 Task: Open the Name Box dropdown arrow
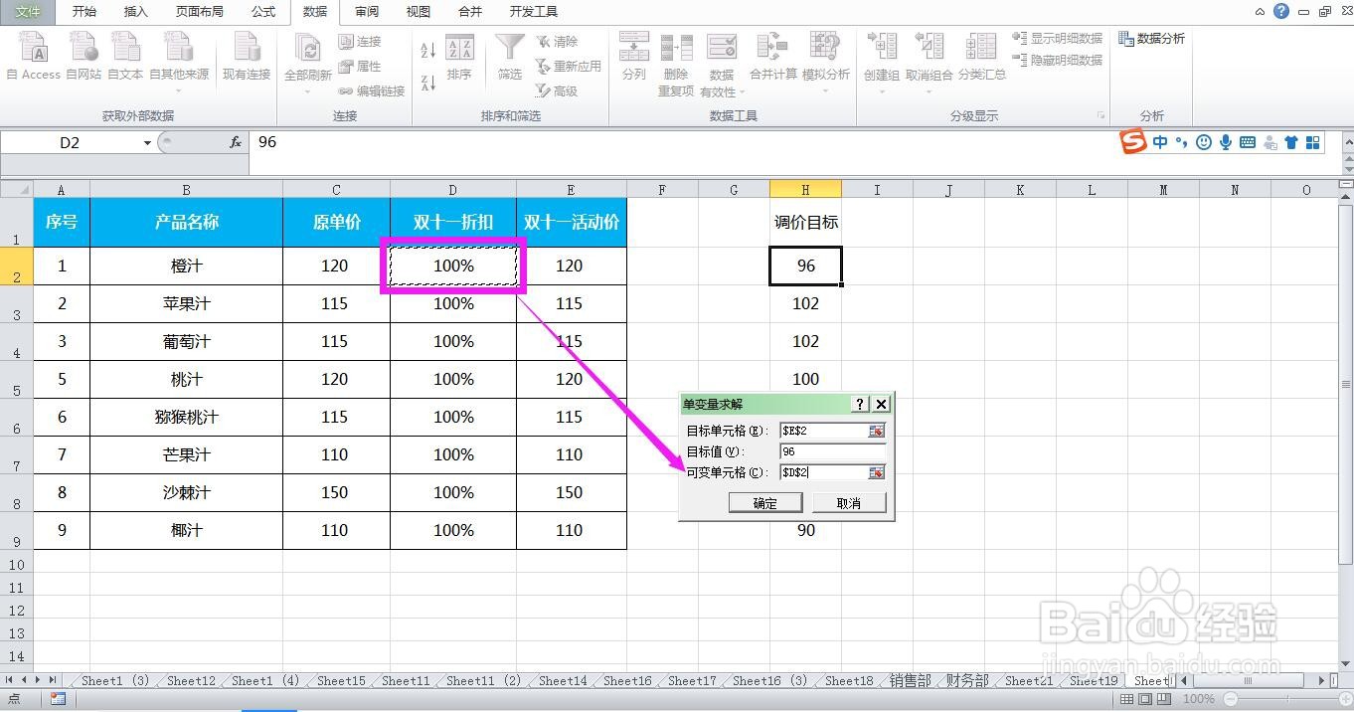145,142
